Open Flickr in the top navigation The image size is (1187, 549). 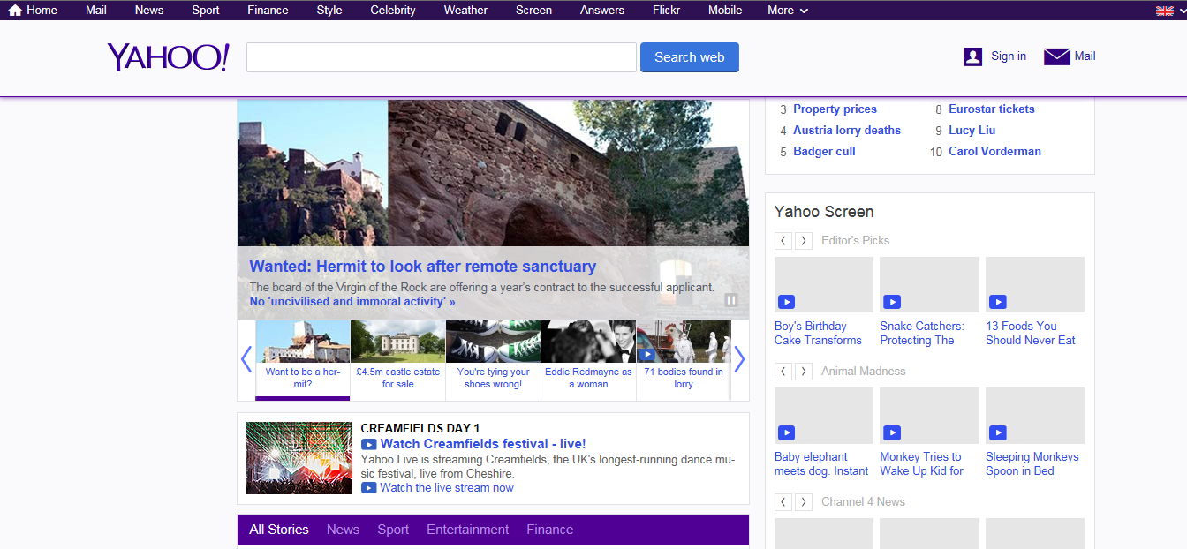pos(666,11)
